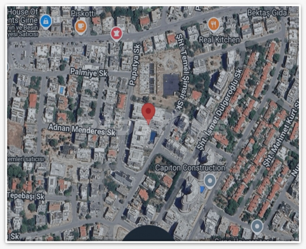This screenshot has height=249, width=306.
Task: Click the Adnan Menderes Sk street label
Action: click(82, 129)
